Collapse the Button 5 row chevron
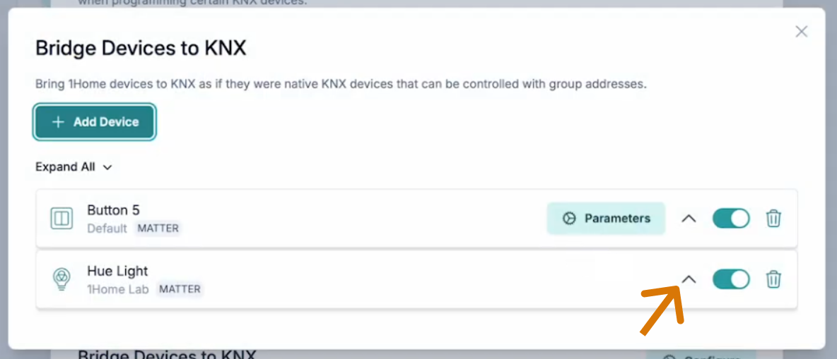 (x=689, y=219)
